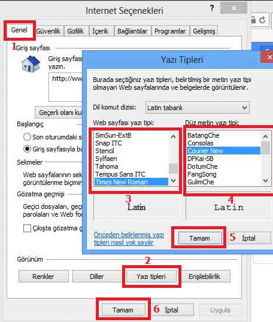Image resolution: width=273 pixels, height=322 pixels.
Task: Click the lock icon in browser address bar
Action: pyautogui.click(x=253, y=20)
